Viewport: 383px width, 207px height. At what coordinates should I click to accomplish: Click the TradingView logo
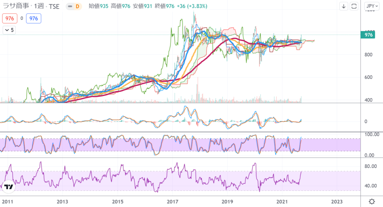pos(9,187)
